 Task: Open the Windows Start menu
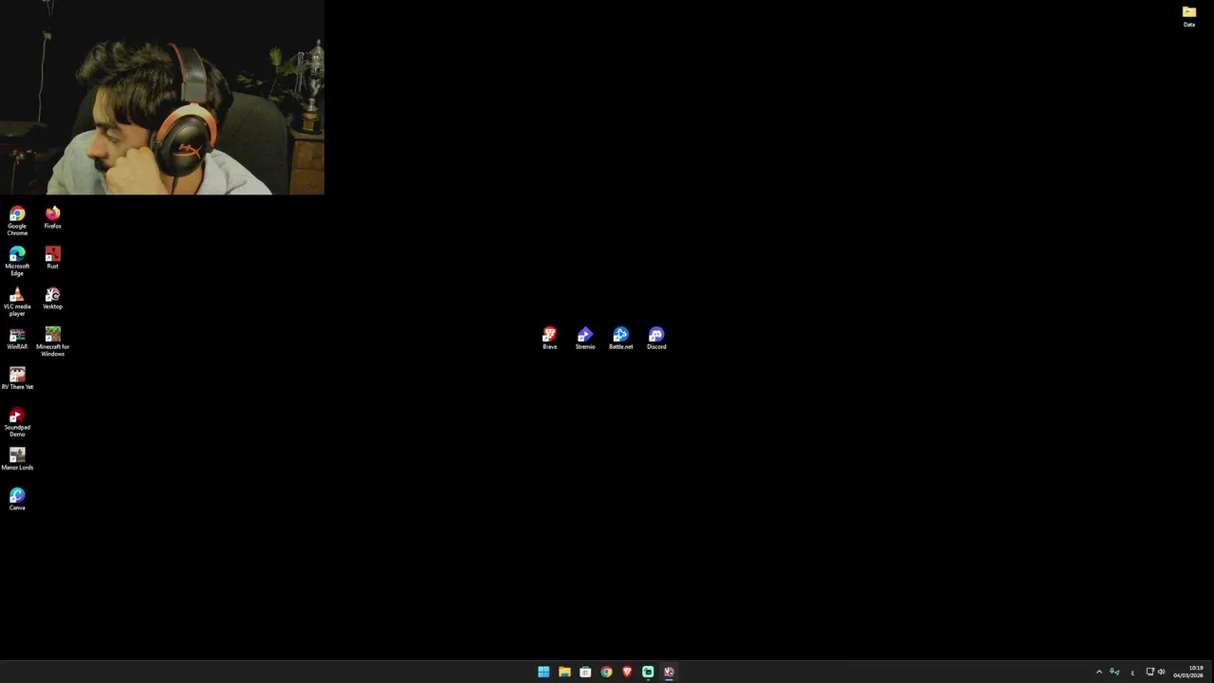(x=543, y=672)
